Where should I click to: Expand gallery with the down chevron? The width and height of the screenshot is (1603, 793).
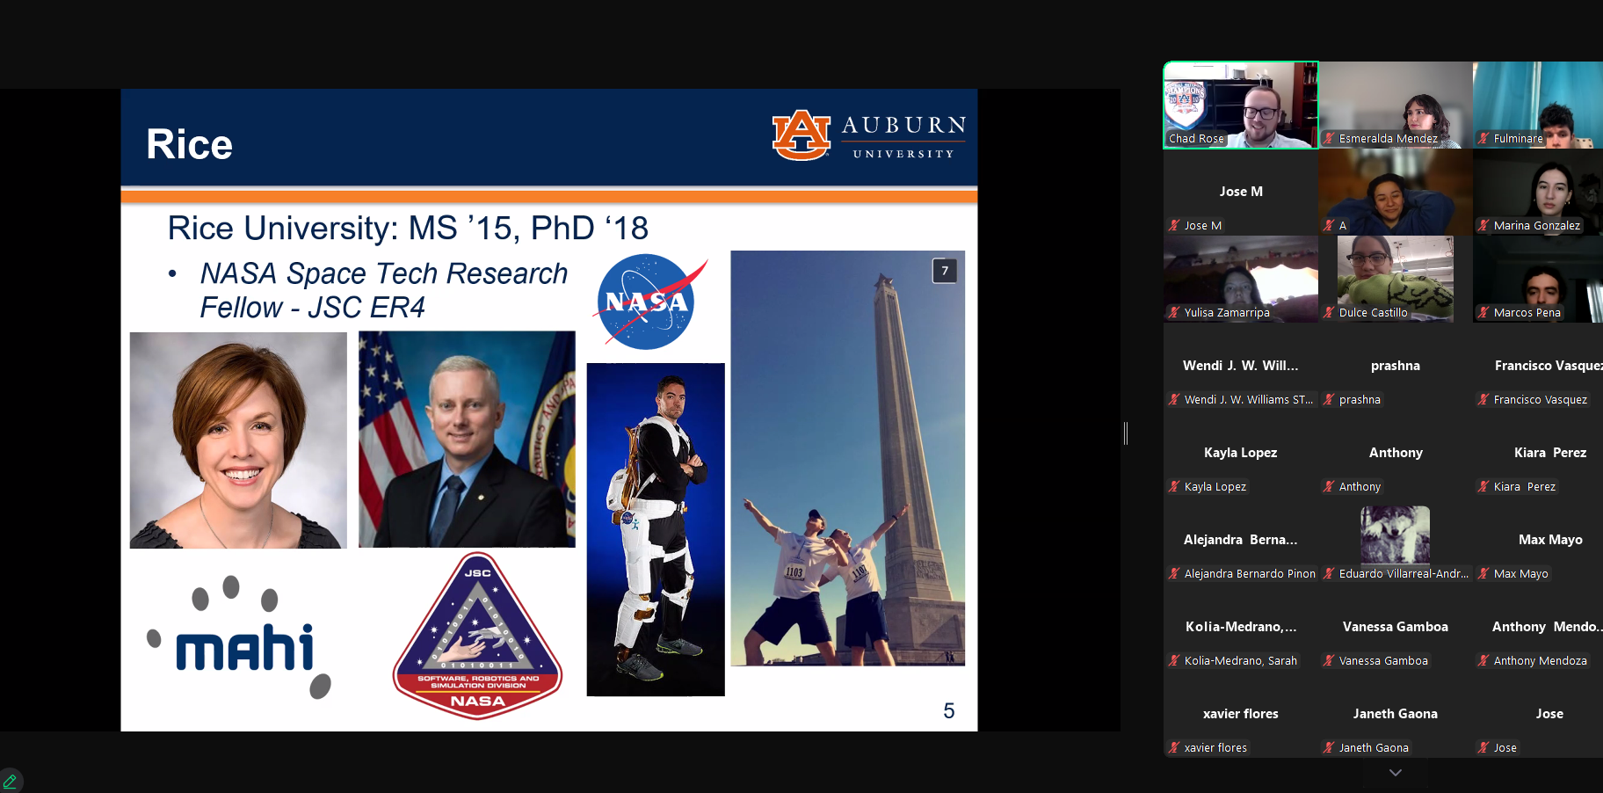pos(1395,773)
